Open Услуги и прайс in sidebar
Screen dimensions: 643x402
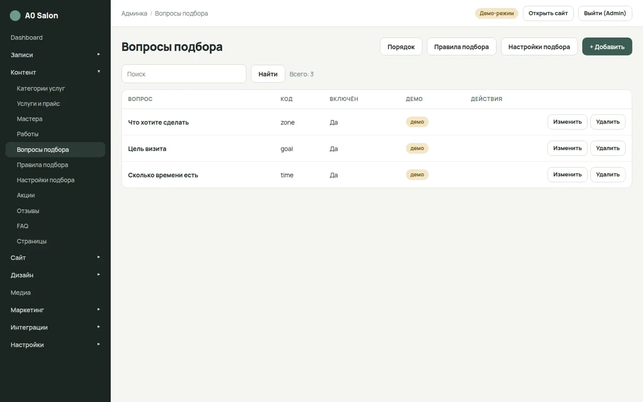(55, 104)
